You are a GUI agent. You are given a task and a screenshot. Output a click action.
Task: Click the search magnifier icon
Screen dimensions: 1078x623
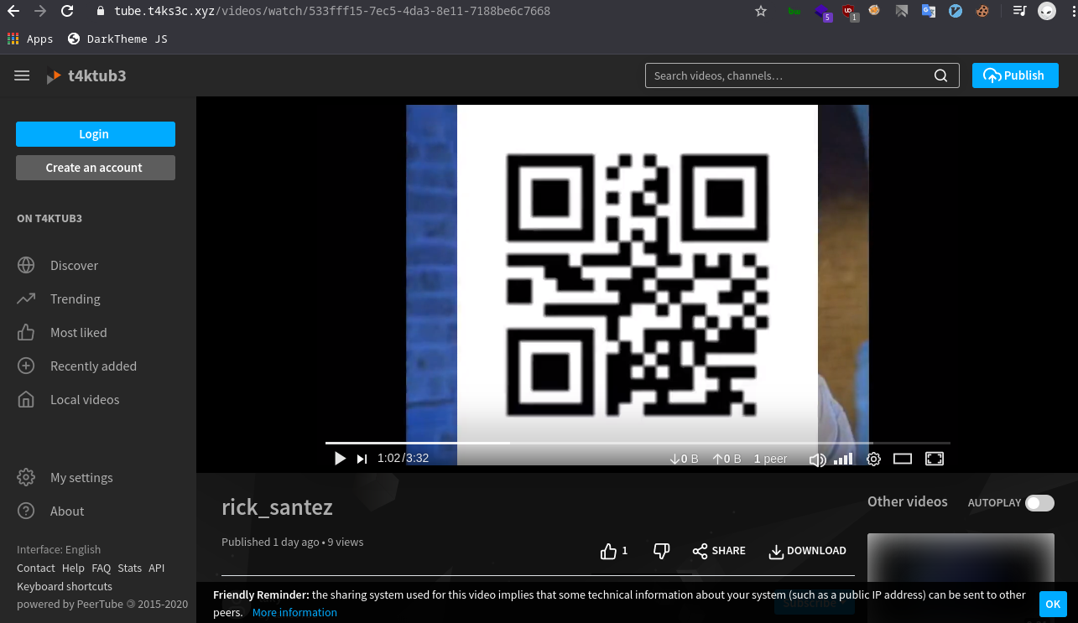pyautogui.click(x=941, y=75)
